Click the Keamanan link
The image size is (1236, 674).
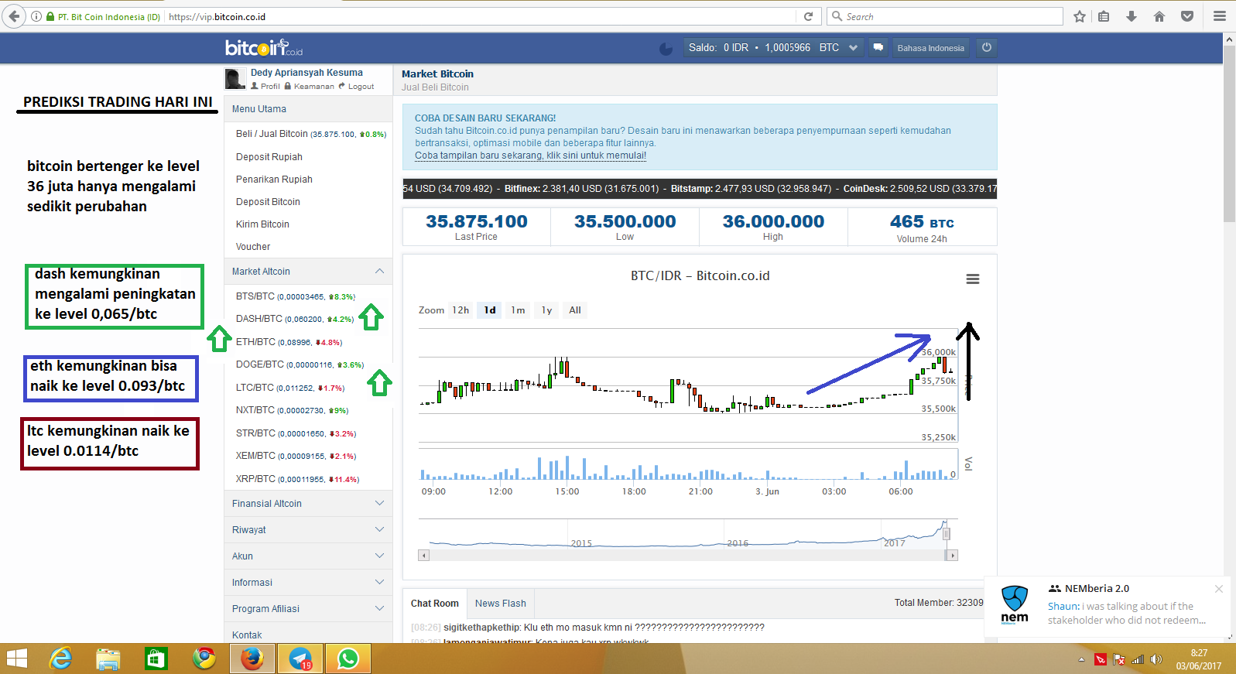(310, 86)
